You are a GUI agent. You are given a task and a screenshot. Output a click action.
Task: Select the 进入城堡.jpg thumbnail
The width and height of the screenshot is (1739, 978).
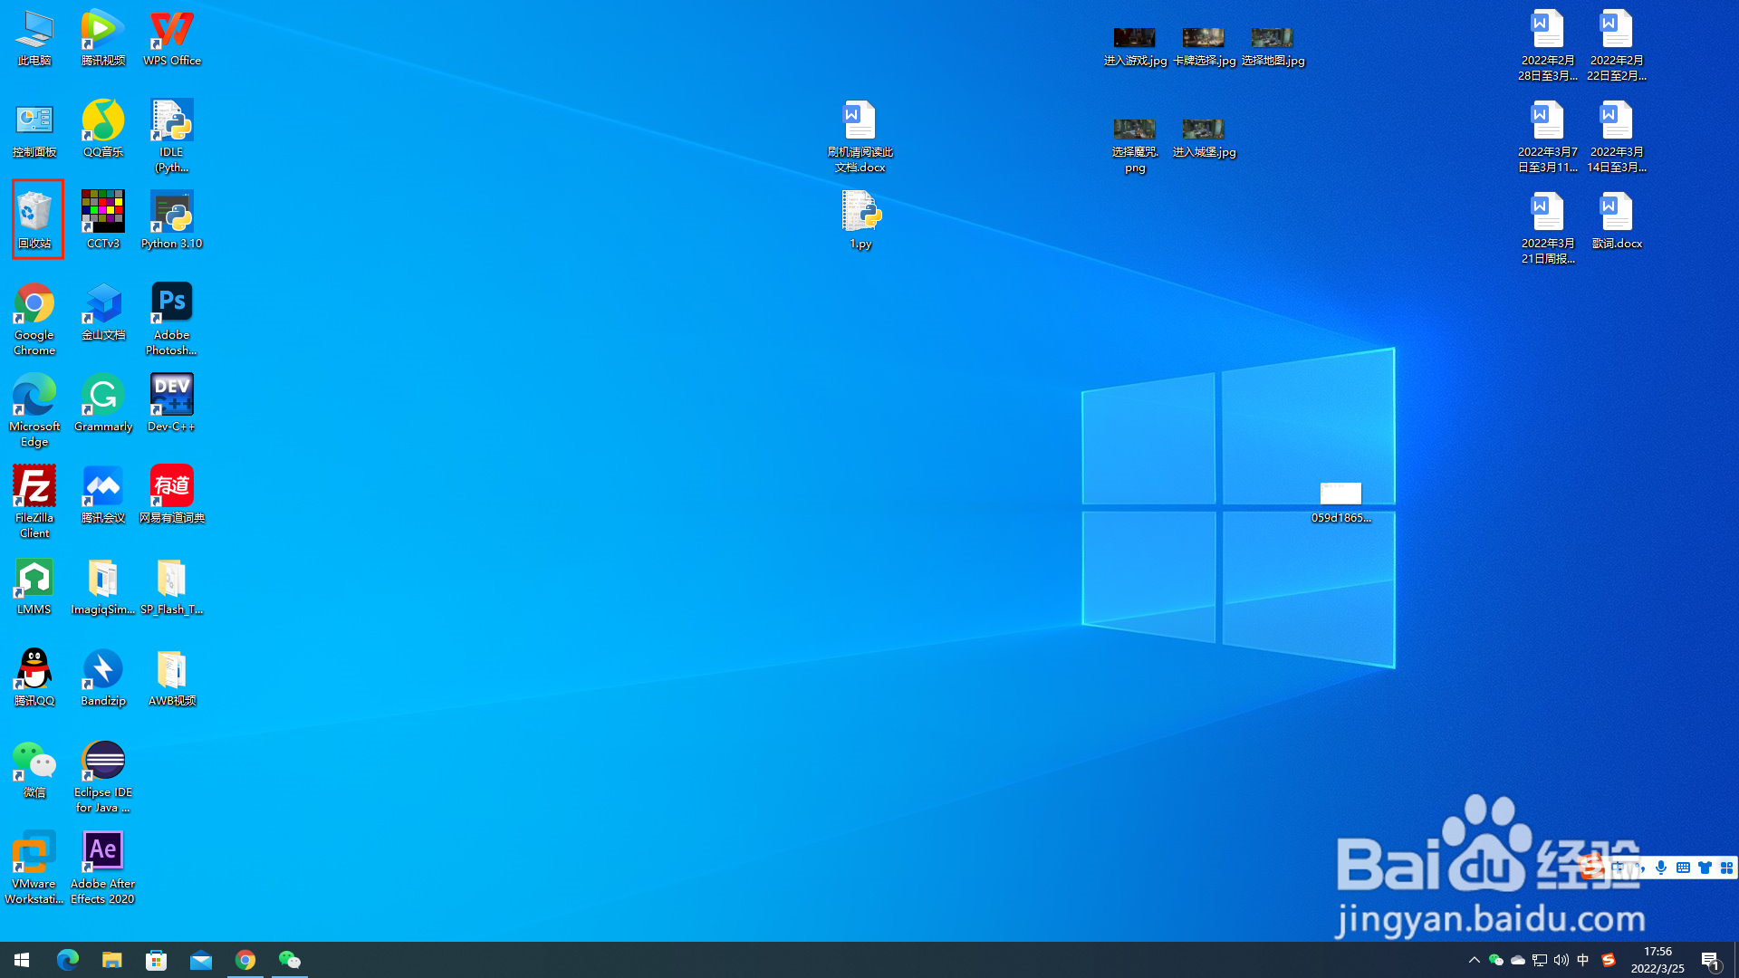[1204, 138]
